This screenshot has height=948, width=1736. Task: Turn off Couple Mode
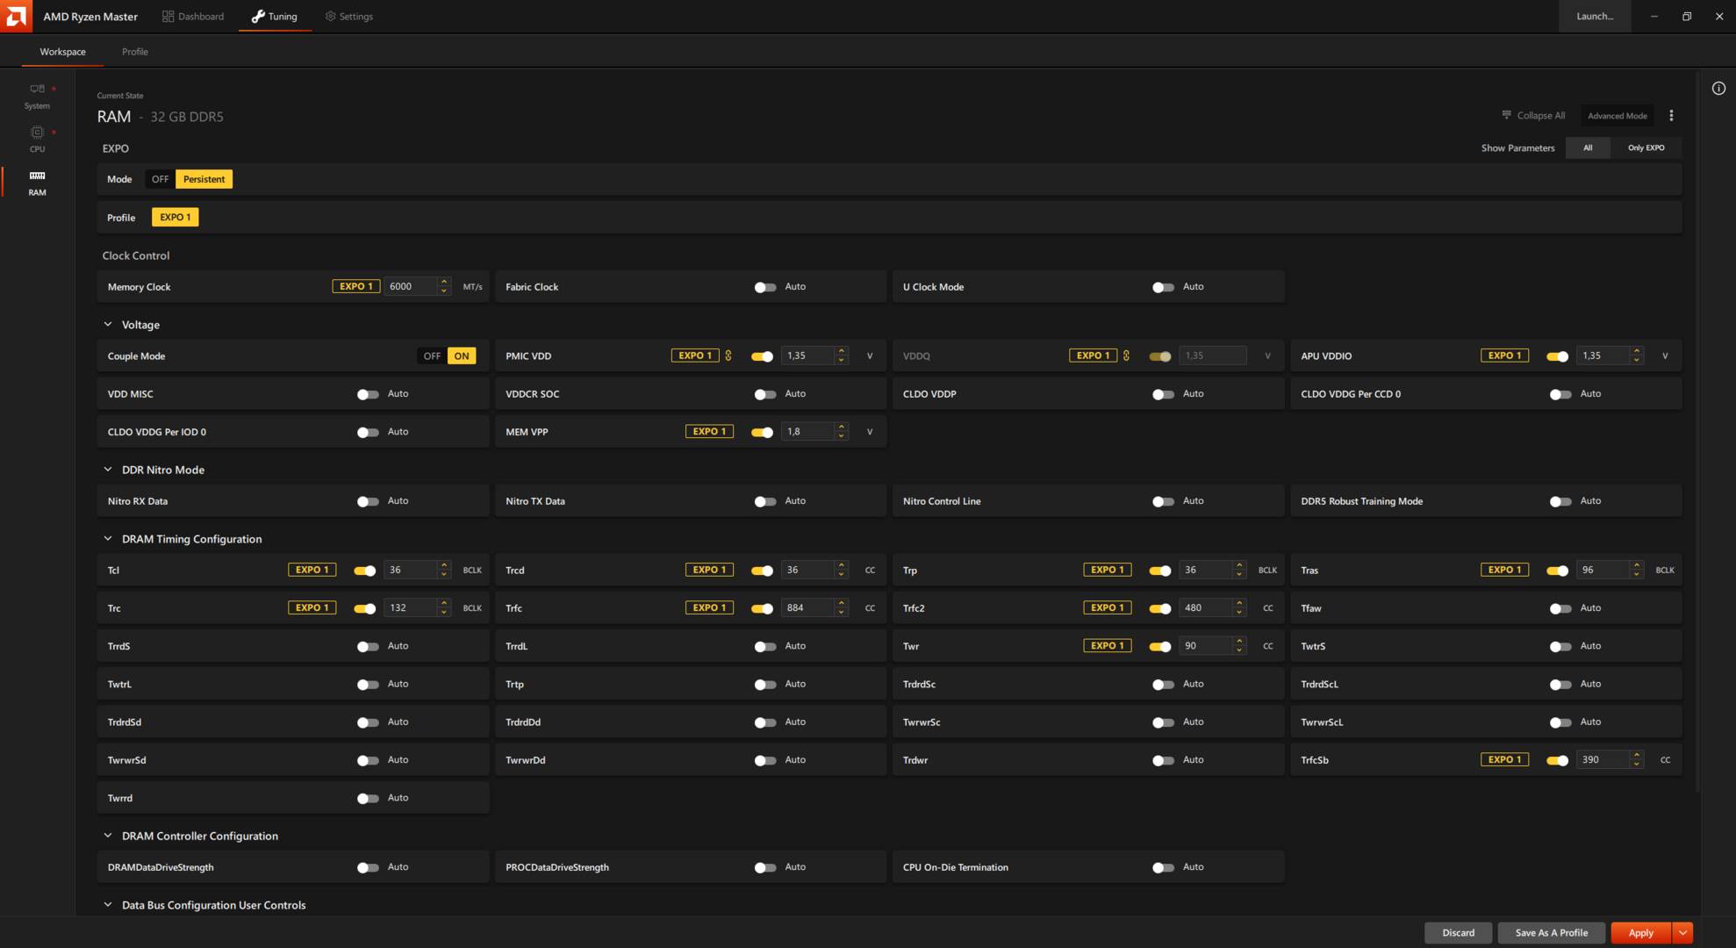(432, 355)
